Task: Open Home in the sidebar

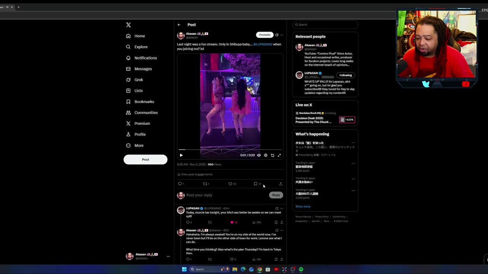Action: pyautogui.click(x=136, y=36)
